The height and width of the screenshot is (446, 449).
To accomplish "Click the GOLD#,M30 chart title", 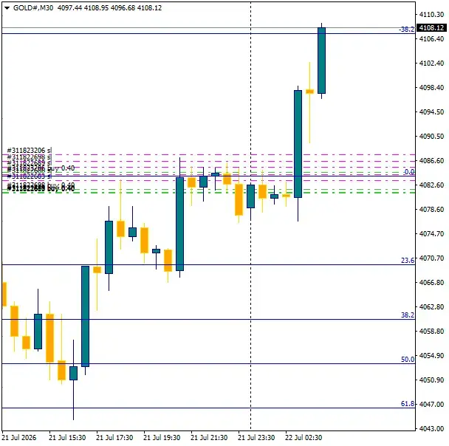I will pos(33,7).
